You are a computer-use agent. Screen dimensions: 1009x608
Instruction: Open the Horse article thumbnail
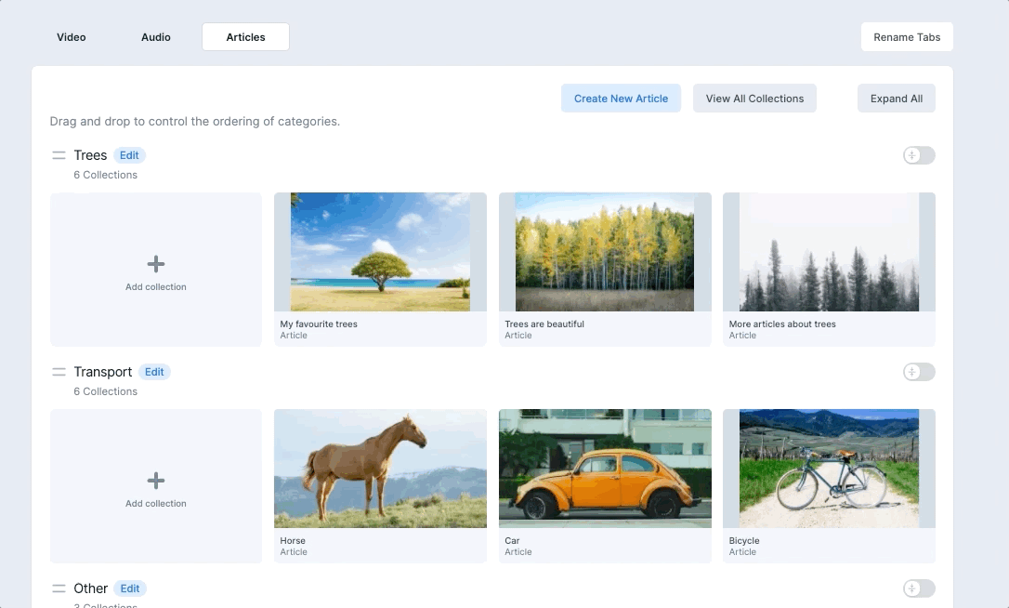tap(380, 469)
